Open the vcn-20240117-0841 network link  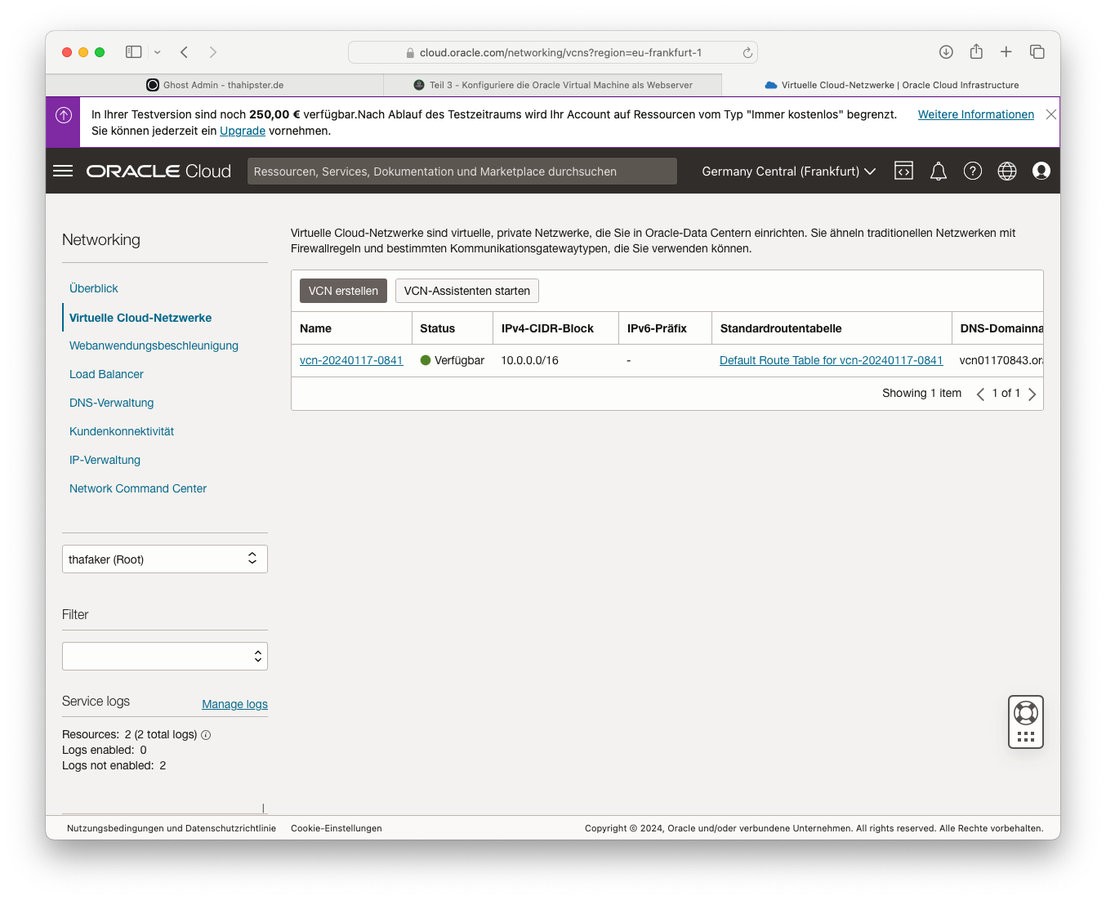coord(351,360)
